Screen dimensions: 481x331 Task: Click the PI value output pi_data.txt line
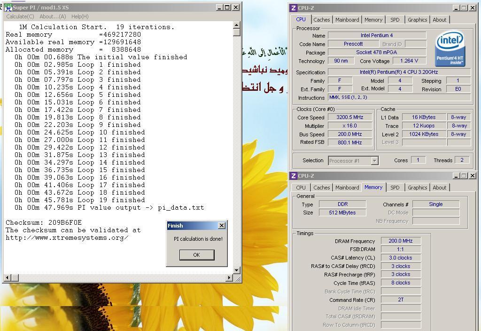109,207
